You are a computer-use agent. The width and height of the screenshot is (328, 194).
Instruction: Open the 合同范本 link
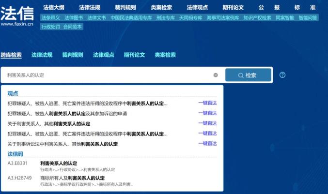click(x=73, y=27)
